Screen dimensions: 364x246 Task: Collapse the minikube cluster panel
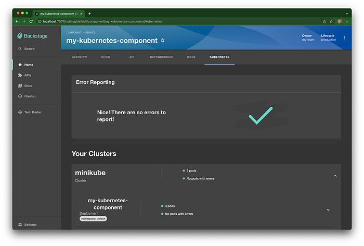point(335,176)
